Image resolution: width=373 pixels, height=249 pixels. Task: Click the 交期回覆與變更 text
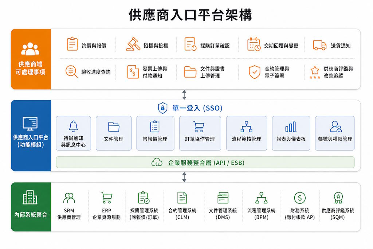[x=281, y=46]
